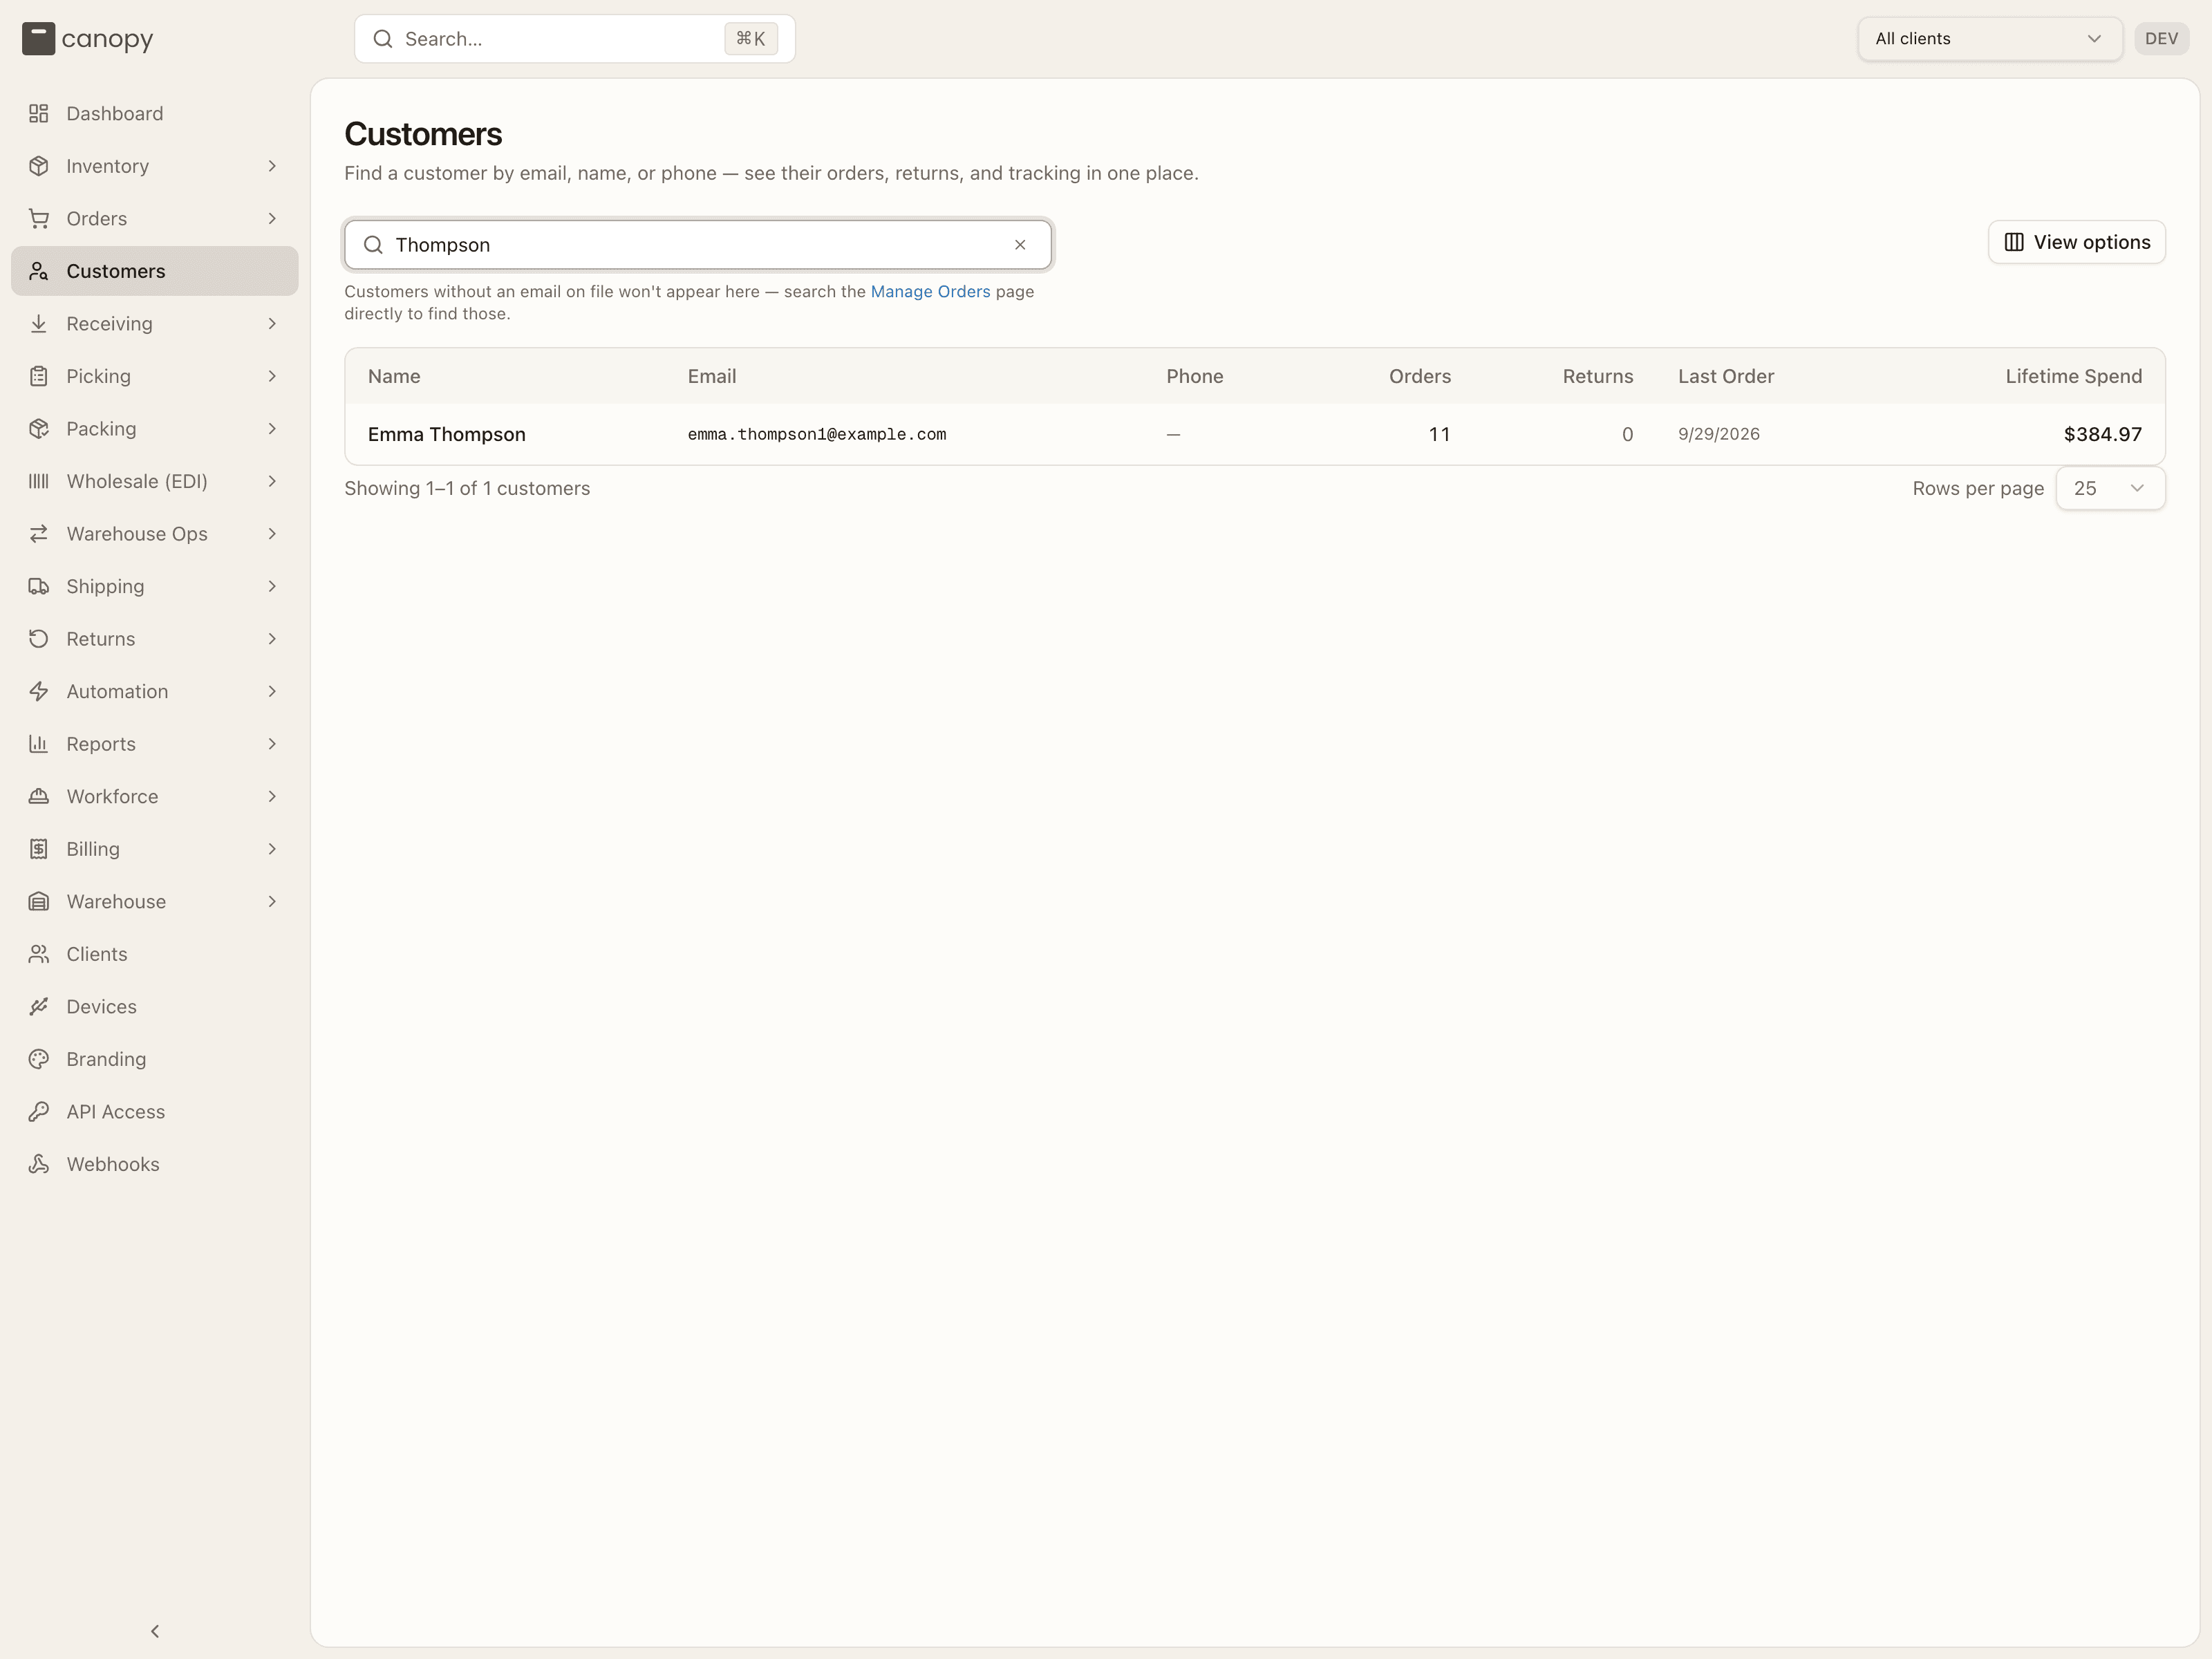Expand the Receiving submenu chevron
Viewport: 2212px width, 1659px height.
[272, 323]
